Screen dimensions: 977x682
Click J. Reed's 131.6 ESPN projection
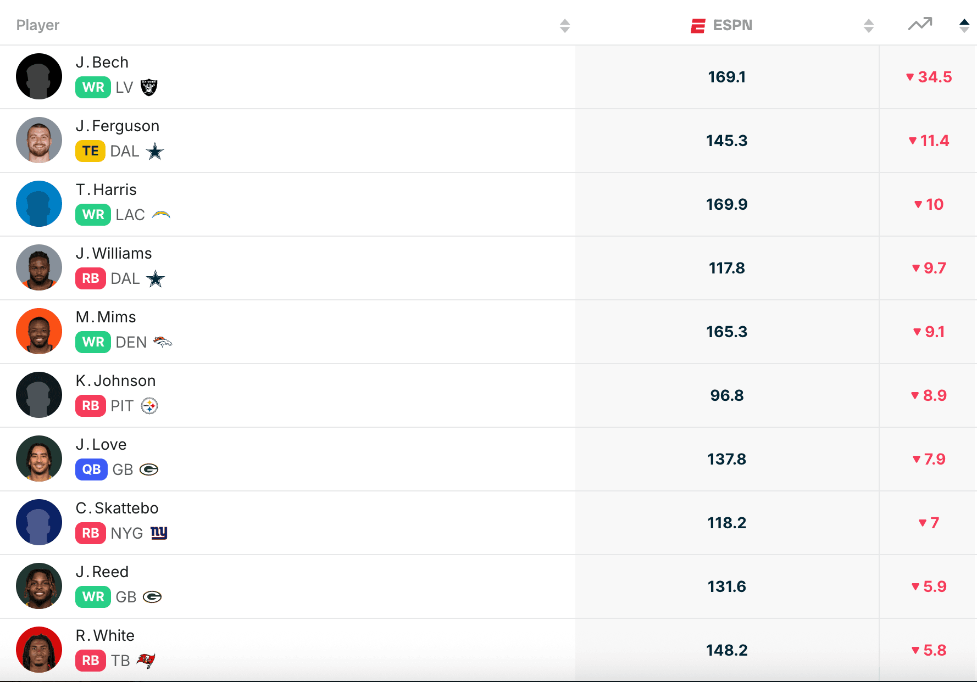pyautogui.click(x=726, y=586)
